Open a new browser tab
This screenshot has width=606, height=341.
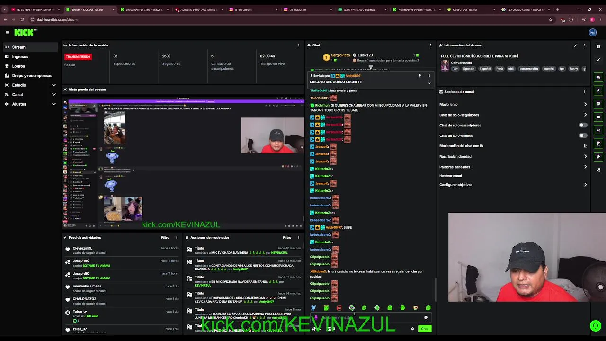tap(557, 9)
